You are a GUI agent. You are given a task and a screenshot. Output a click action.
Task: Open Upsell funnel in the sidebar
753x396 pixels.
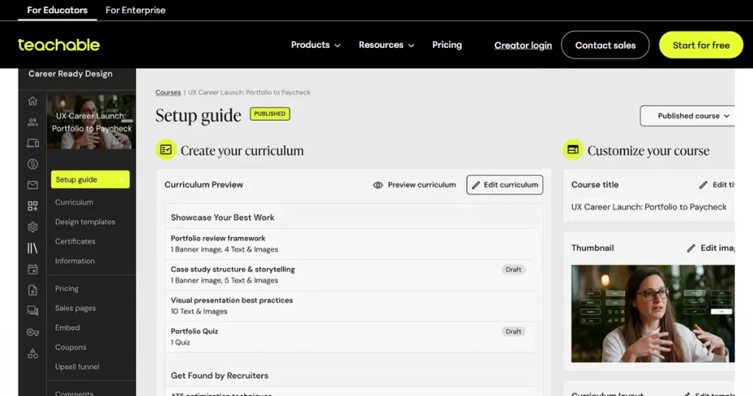(x=76, y=367)
